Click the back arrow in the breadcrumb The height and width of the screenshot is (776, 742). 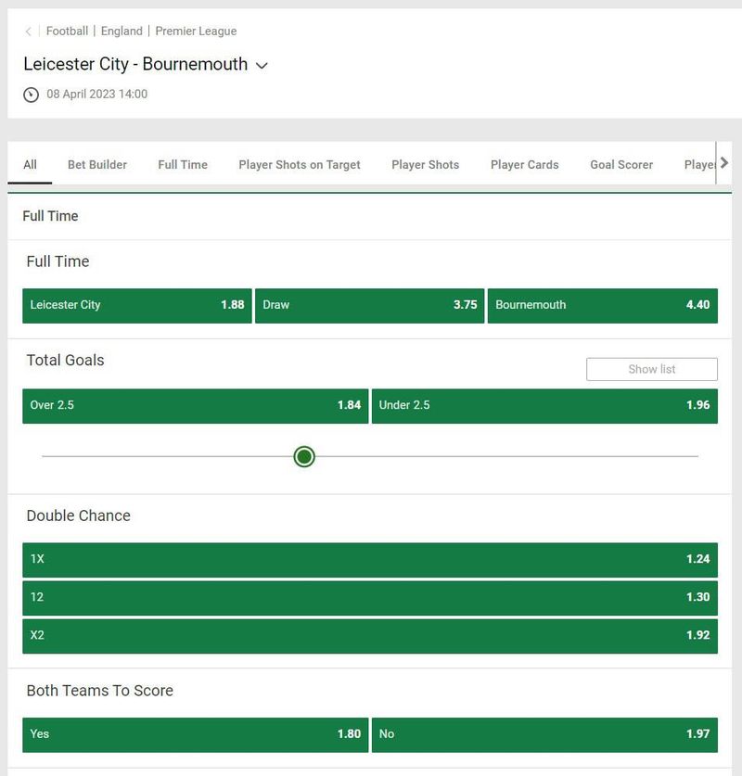(28, 32)
